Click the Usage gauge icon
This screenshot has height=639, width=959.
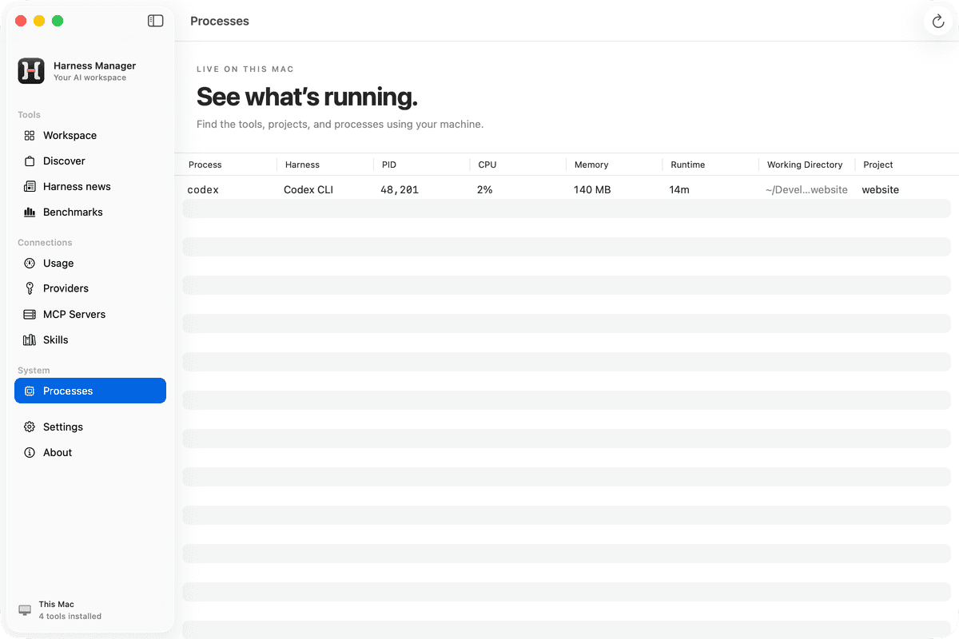click(x=30, y=264)
